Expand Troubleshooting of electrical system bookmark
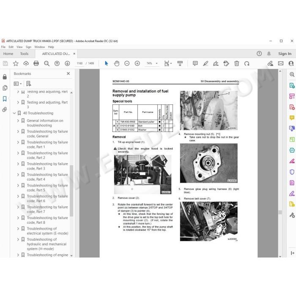 click(18, 229)
